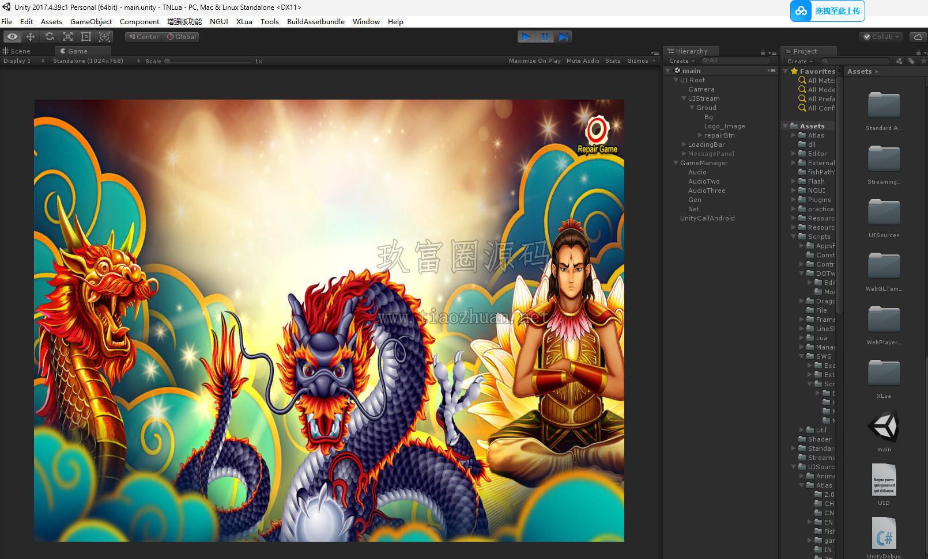Toggle pivot mode Center button
The image size is (928, 559).
click(x=144, y=36)
